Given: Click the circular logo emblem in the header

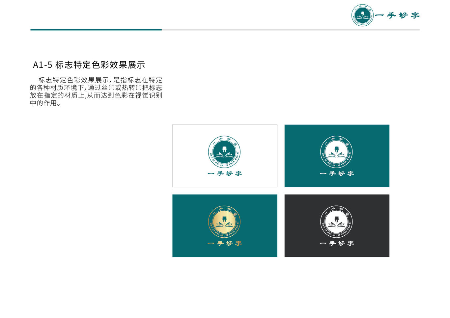Looking at the screenshot, I should point(362,15).
